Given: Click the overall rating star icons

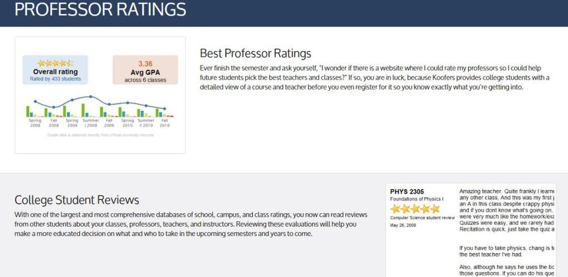Looking at the screenshot, I should pyautogui.click(x=55, y=63).
